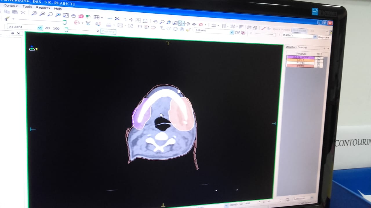Click the grid layout icon
The width and height of the screenshot is (371, 208).
pyautogui.click(x=97, y=17)
